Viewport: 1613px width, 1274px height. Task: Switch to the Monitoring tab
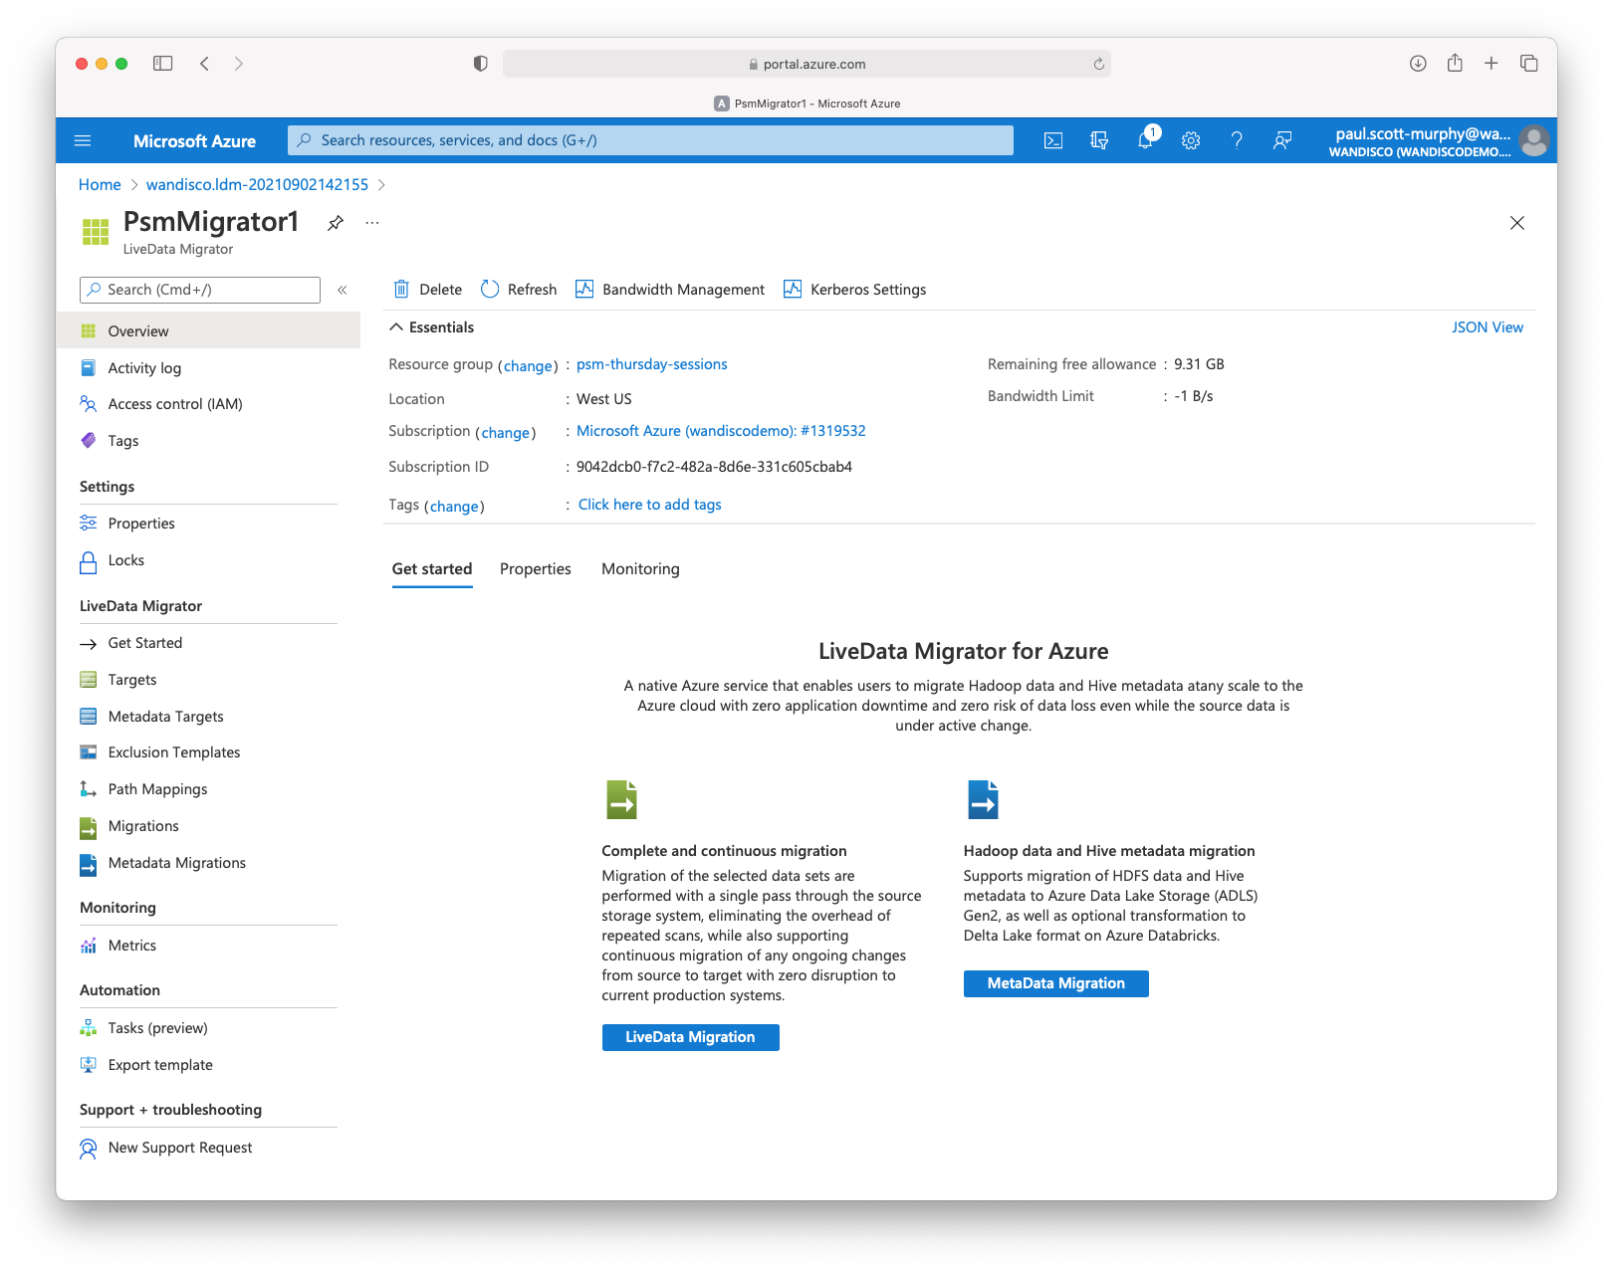pos(640,569)
